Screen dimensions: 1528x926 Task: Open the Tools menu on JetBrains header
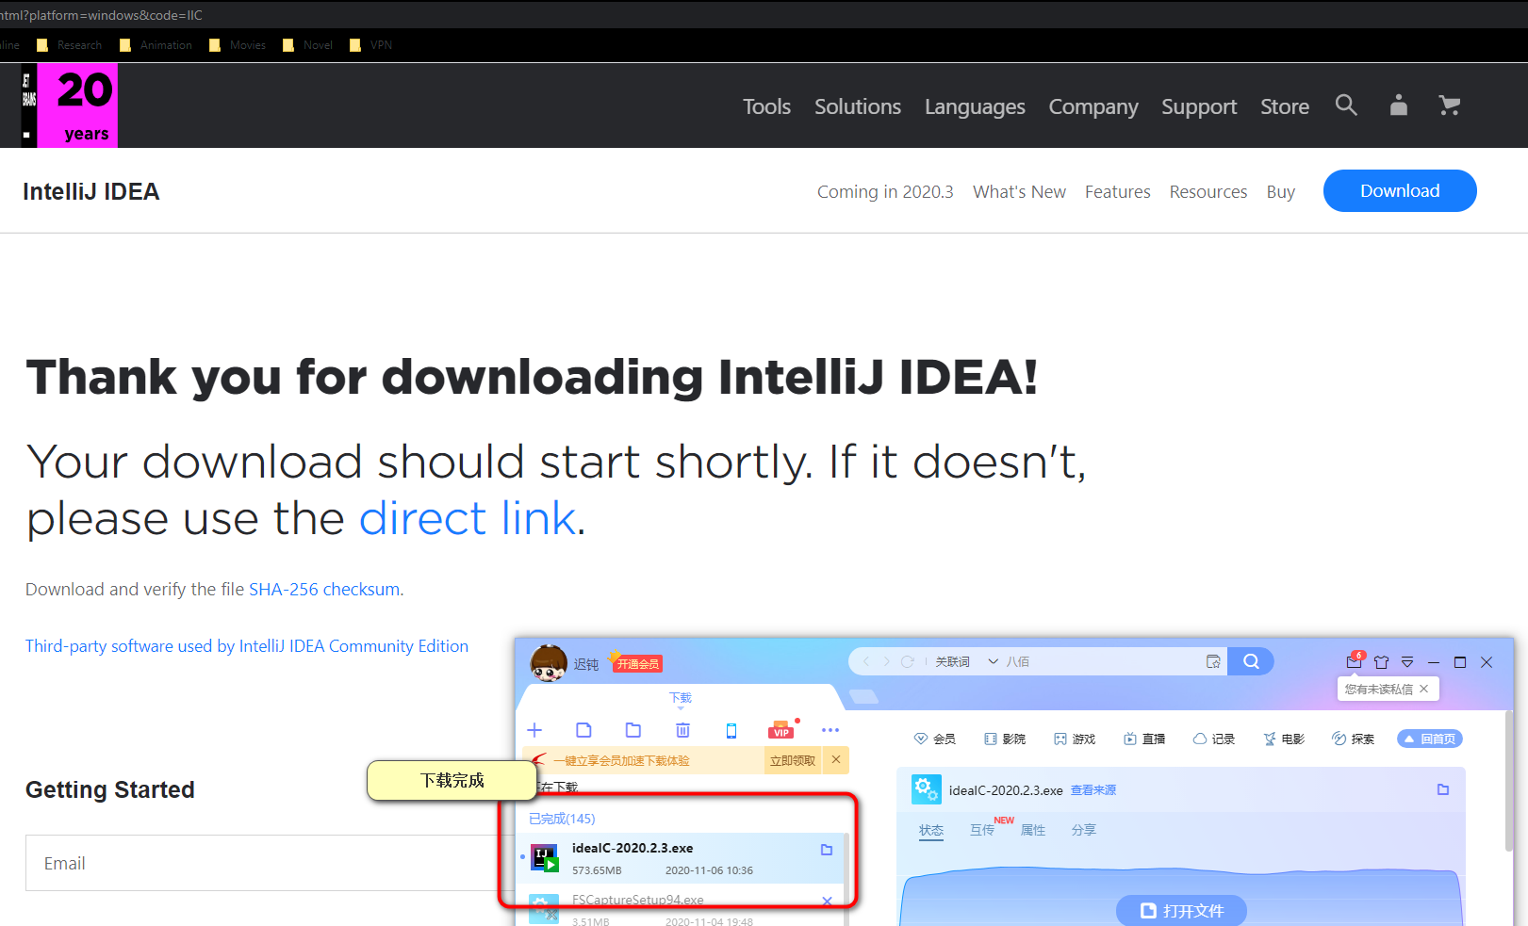[x=766, y=106]
